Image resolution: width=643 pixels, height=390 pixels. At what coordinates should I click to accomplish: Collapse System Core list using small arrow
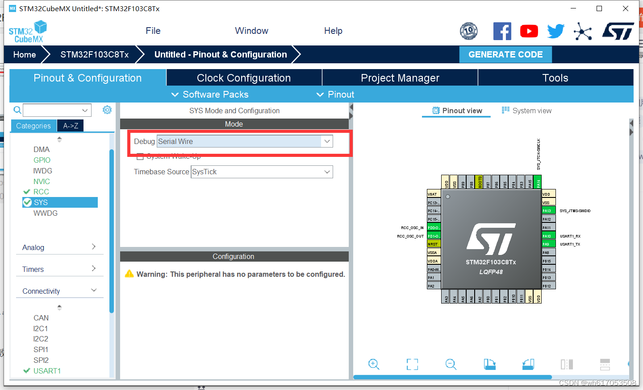tap(59, 139)
